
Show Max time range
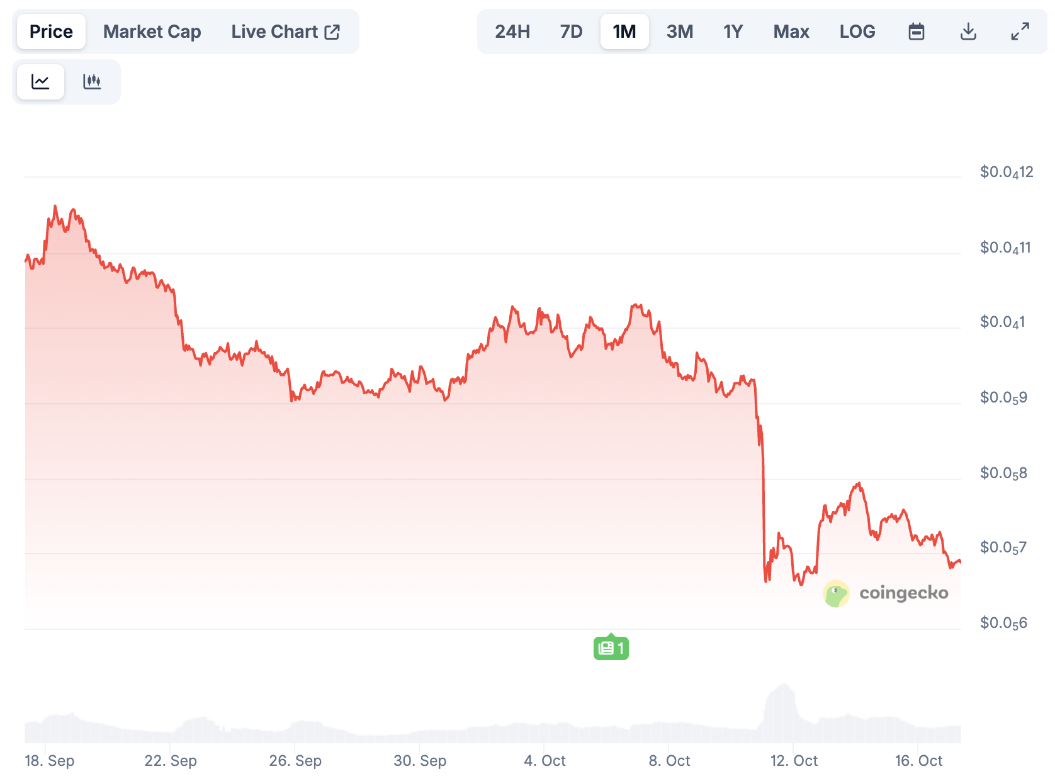click(791, 31)
